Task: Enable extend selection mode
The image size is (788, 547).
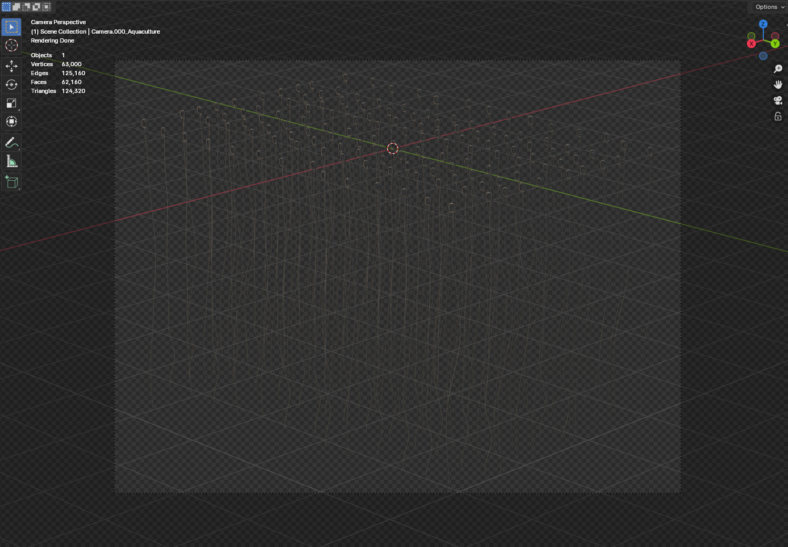Action: pos(16,7)
